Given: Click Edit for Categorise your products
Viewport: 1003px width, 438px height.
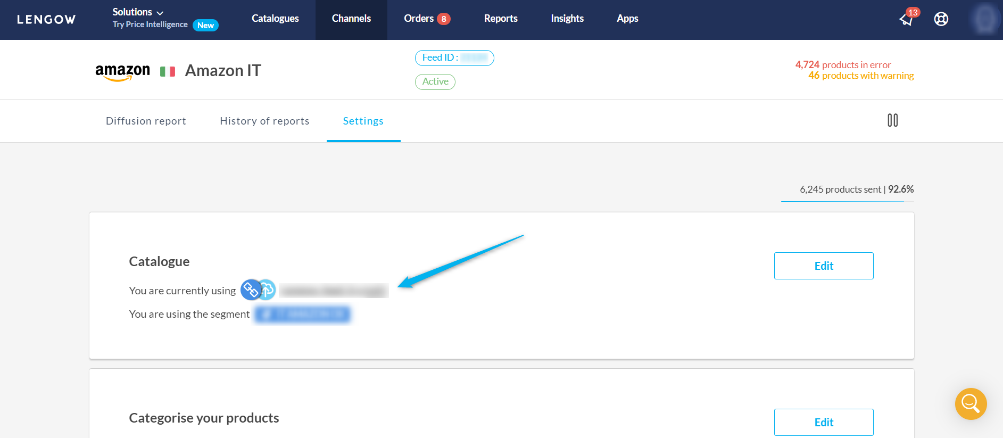Looking at the screenshot, I should click(824, 422).
